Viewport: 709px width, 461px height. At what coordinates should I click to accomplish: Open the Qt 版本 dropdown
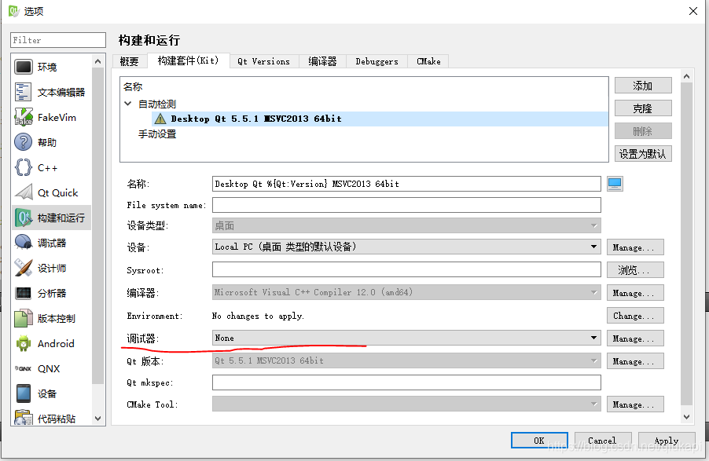point(406,360)
